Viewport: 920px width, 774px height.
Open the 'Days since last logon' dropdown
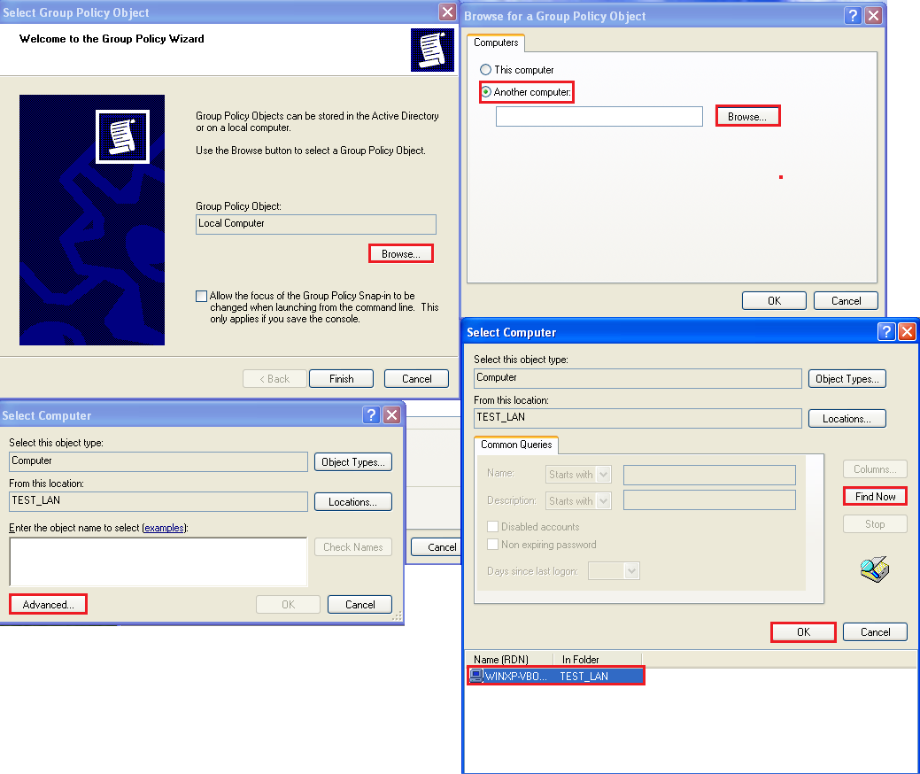[614, 571]
